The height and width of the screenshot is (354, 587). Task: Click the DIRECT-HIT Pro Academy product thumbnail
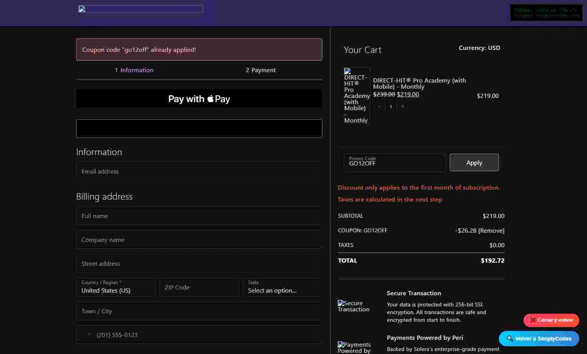pyautogui.click(x=357, y=96)
